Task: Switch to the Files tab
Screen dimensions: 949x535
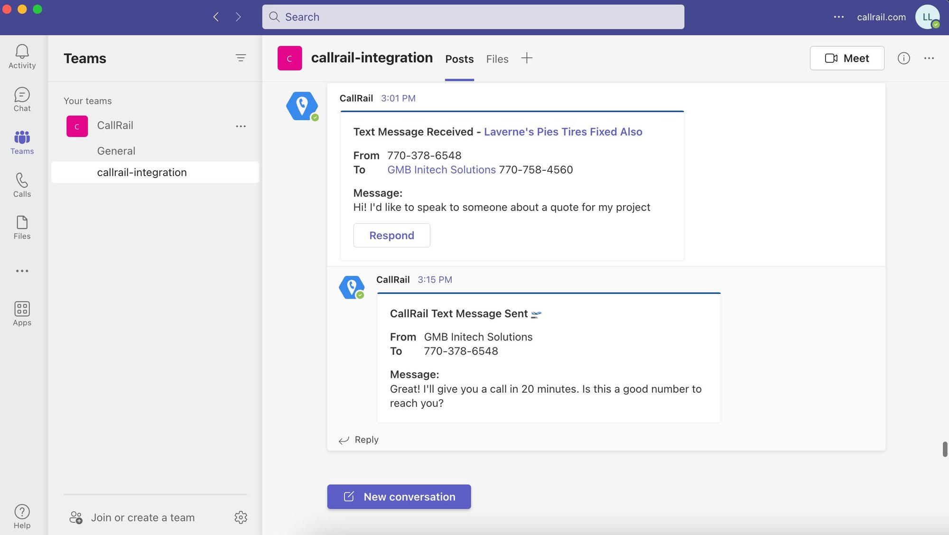Action: click(497, 59)
